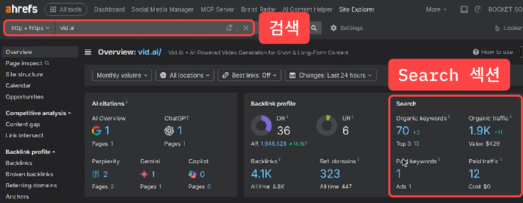Click Backlinks value 4.1K
Image resolution: width=523 pixels, height=203 pixels.
point(261,174)
